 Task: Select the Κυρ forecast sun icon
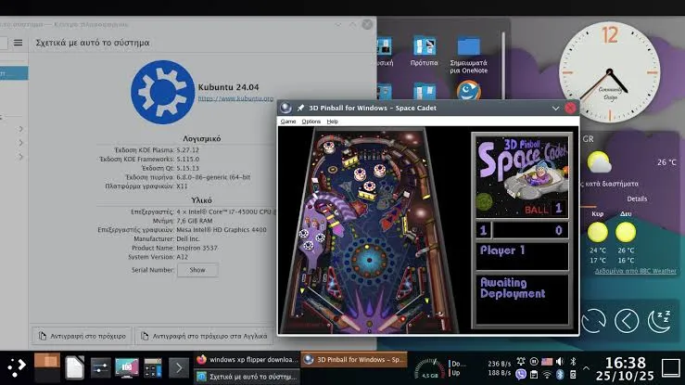coord(598,232)
